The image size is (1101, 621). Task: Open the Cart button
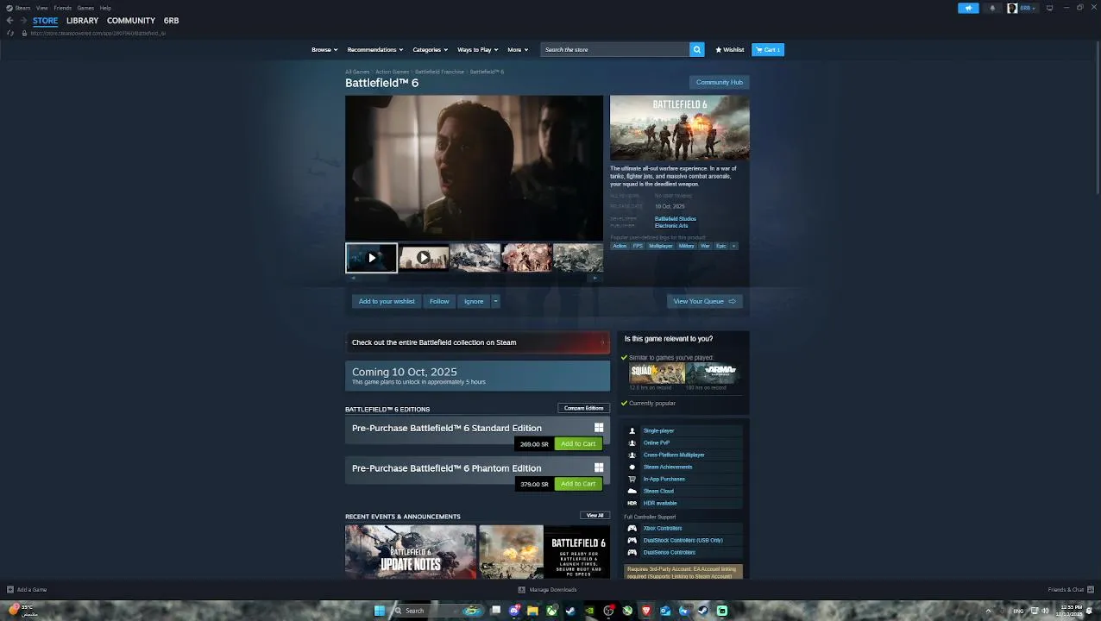click(768, 49)
